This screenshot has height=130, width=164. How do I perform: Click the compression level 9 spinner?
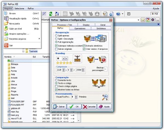pos(71,70)
